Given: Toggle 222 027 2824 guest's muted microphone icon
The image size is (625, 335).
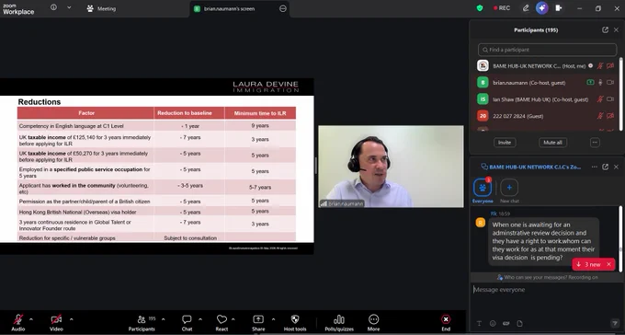Looking at the screenshot, I should pos(600,116).
